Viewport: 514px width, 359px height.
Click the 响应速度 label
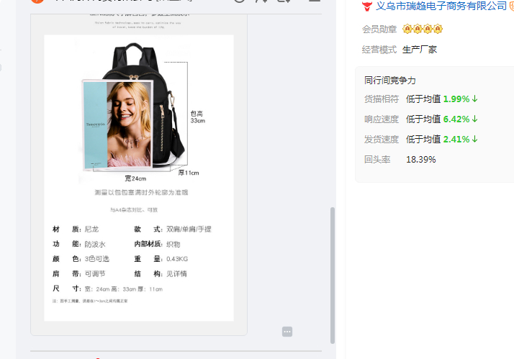coord(382,119)
